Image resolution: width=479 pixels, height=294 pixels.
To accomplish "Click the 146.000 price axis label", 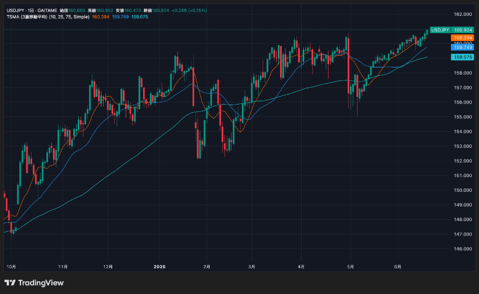I will (x=463, y=248).
